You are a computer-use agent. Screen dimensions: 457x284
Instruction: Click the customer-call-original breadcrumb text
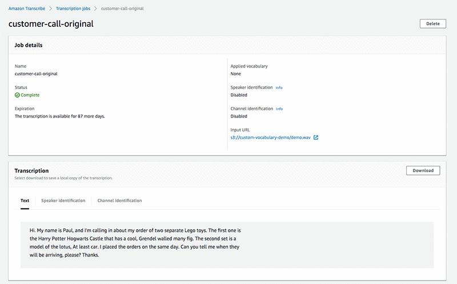coord(122,9)
